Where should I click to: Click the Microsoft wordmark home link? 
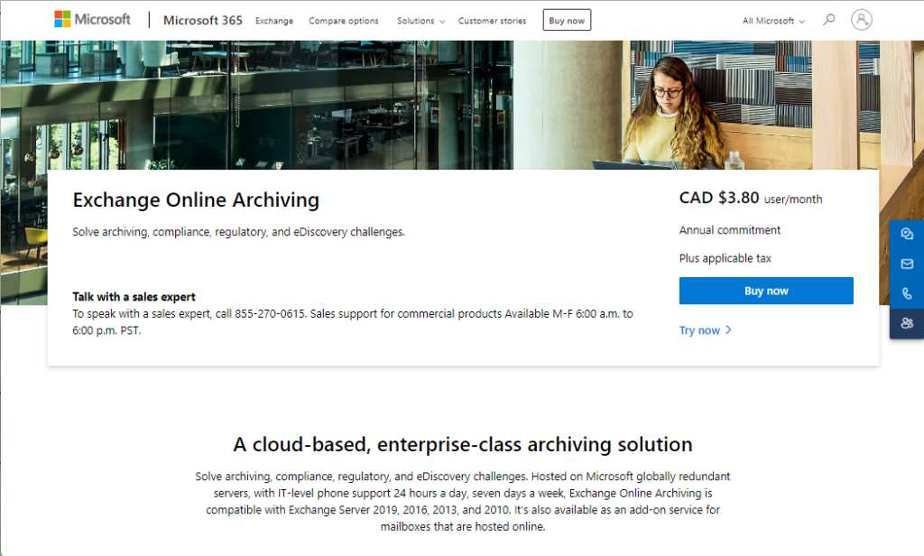tap(102, 17)
